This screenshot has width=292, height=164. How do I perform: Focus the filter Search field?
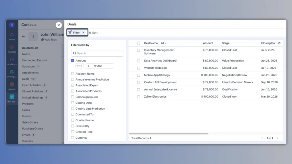point(97,53)
